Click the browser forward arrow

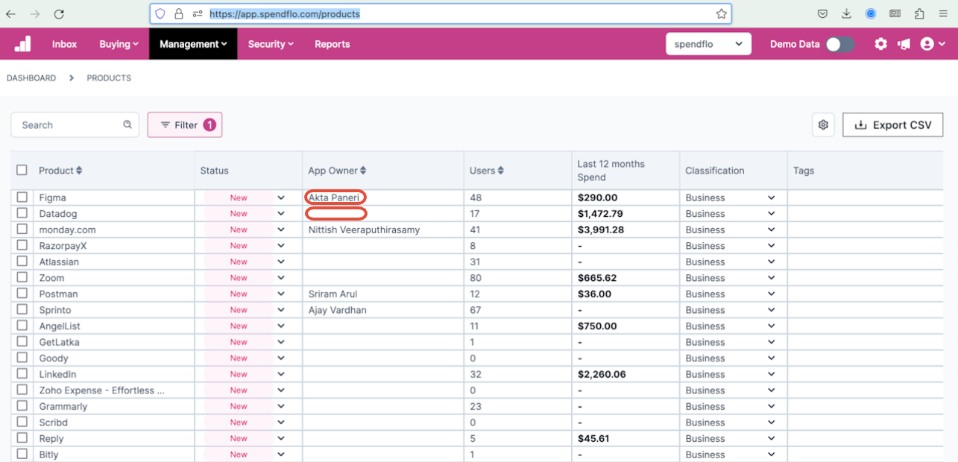[x=35, y=13]
